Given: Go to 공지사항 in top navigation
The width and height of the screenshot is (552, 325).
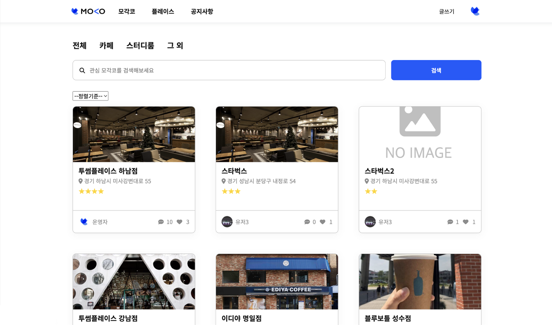Looking at the screenshot, I should (202, 11).
